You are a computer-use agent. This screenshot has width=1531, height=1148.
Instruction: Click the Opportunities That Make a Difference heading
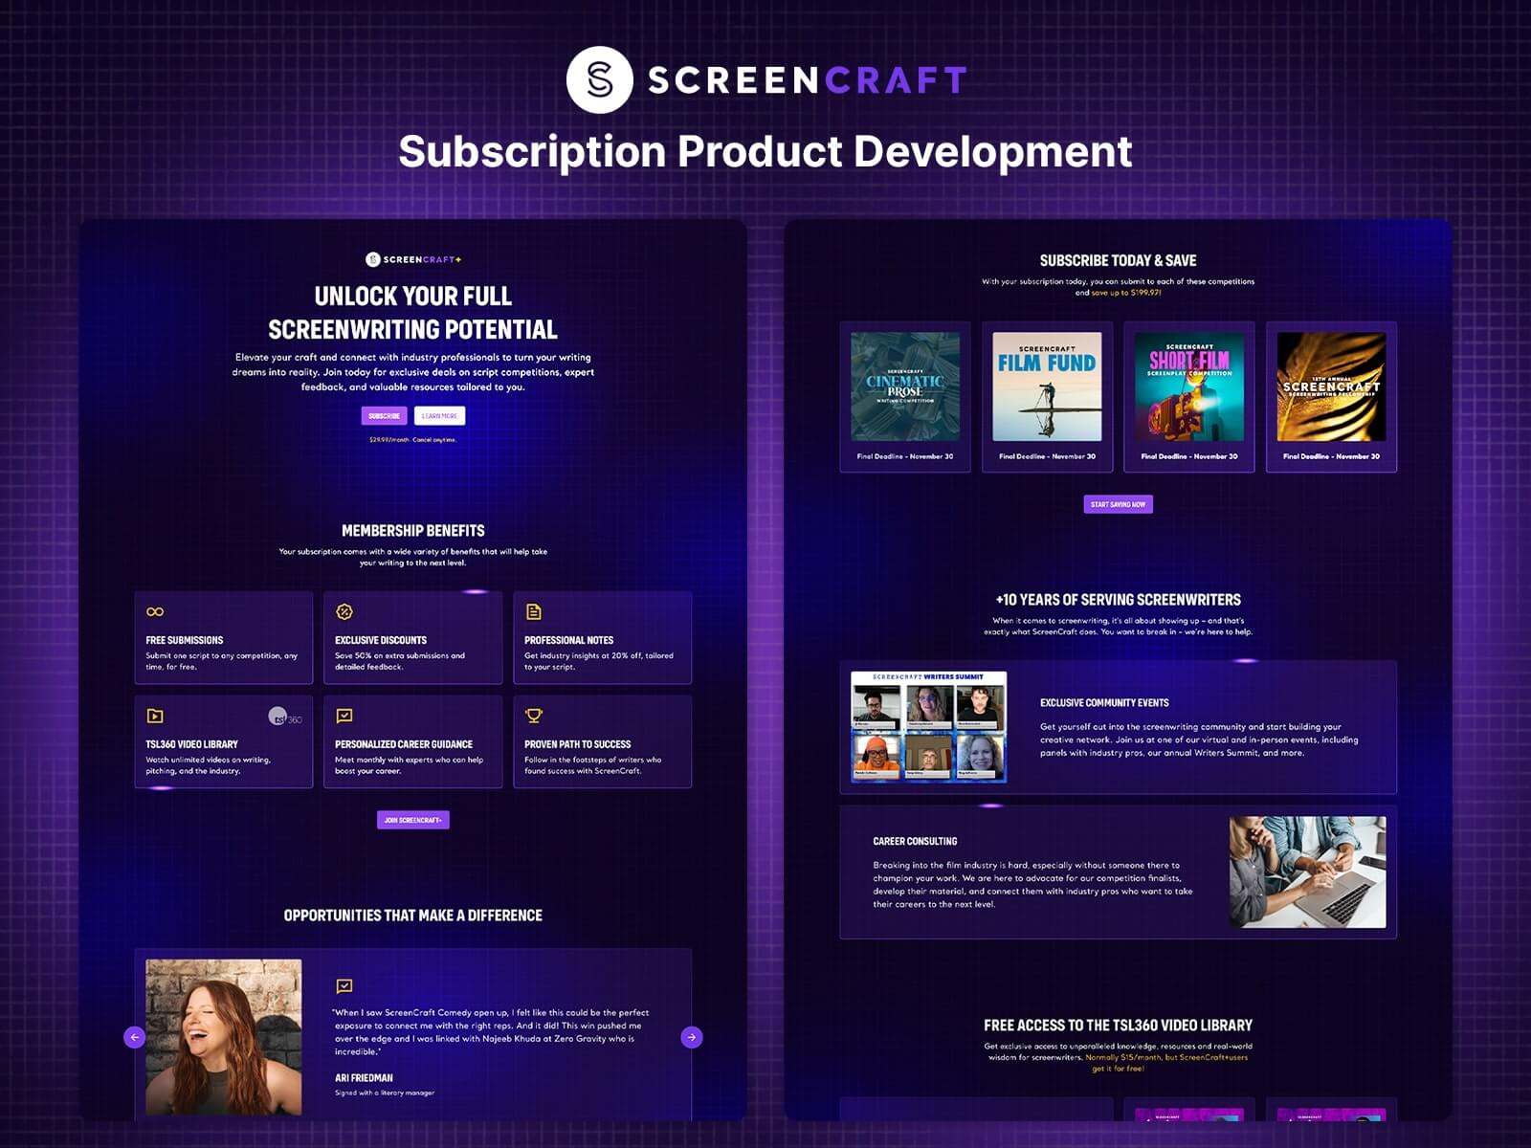(413, 916)
